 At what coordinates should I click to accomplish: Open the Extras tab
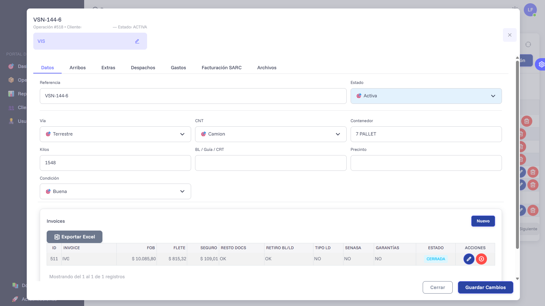coord(108,68)
